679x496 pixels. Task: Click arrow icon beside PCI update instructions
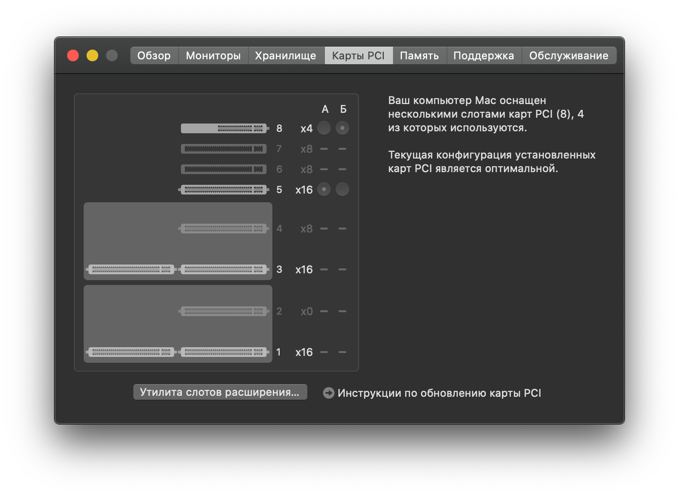pyautogui.click(x=329, y=393)
